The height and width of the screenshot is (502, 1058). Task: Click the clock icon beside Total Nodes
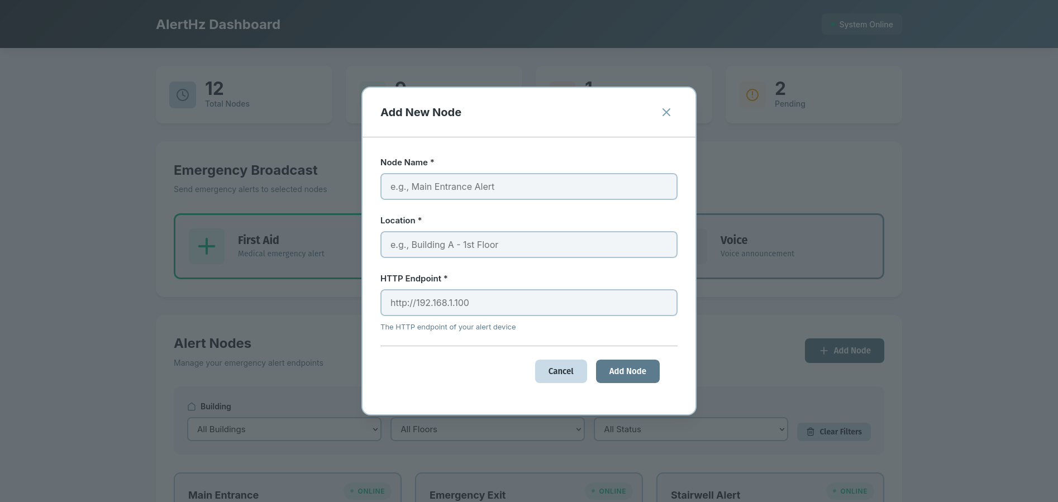[x=183, y=95]
